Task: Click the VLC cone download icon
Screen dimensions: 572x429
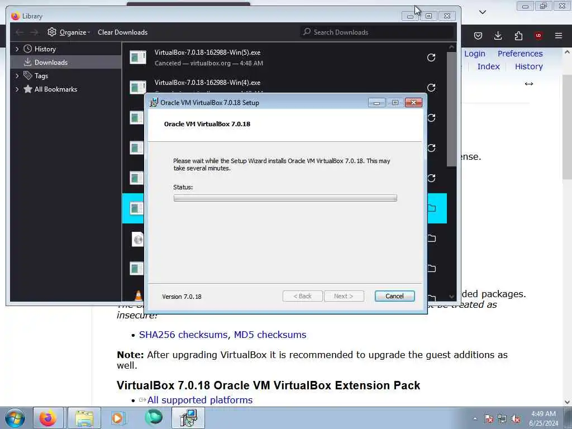Action: point(139,295)
